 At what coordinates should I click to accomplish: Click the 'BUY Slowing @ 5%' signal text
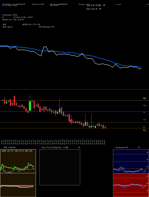(47, 27)
